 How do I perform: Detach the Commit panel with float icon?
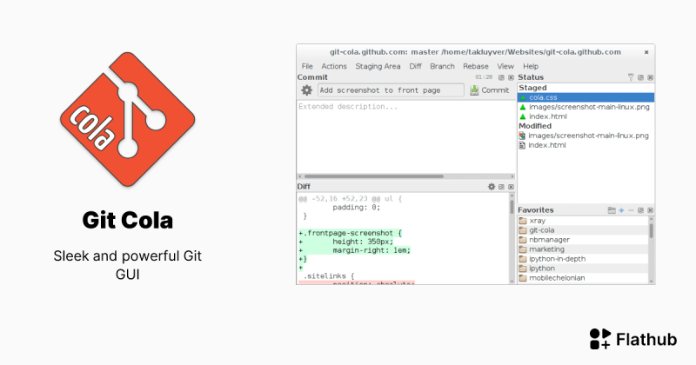pyautogui.click(x=502, y=77)
